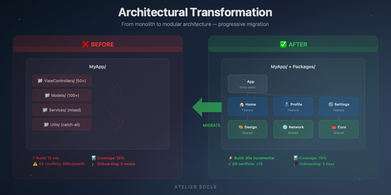
Task: Click the lightning bolt next to Build 90s
Action: (230, 158)
